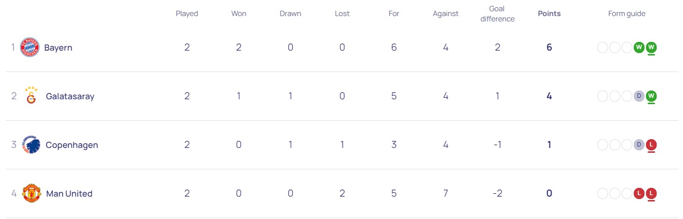Sort table by Points column header

pos(549,14)
